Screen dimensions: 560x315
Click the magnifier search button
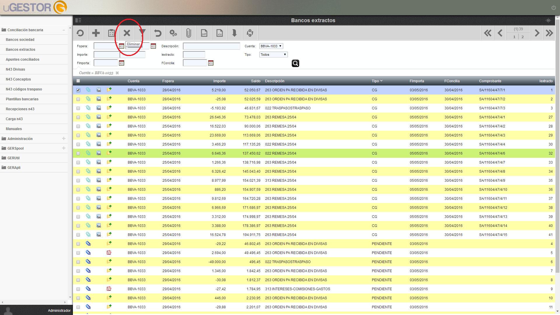click(x=295, y=63)
